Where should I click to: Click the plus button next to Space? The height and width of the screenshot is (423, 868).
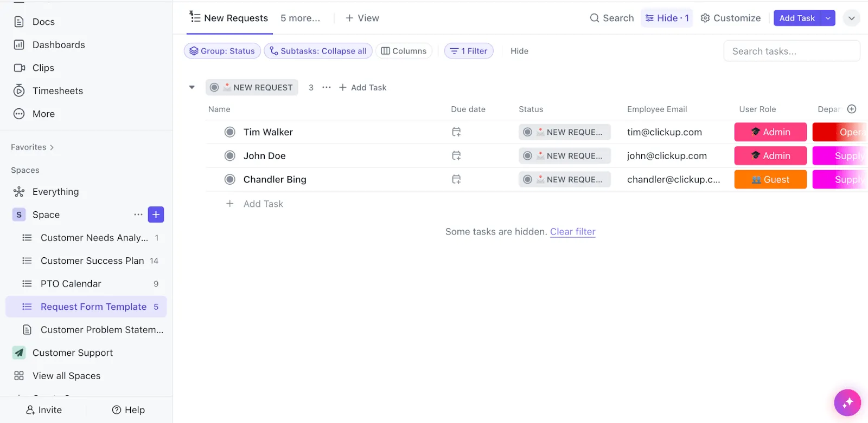pos(156,214)
